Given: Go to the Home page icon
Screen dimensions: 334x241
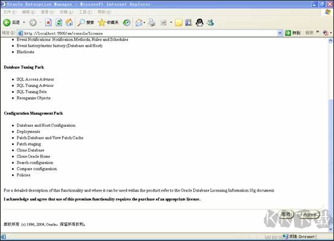Looking at the screenshot, I should (69, 22).
